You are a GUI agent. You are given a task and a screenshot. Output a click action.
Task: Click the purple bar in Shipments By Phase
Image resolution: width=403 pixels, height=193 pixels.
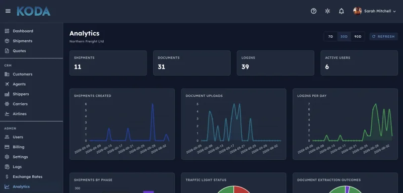click(x=148, y=192)
